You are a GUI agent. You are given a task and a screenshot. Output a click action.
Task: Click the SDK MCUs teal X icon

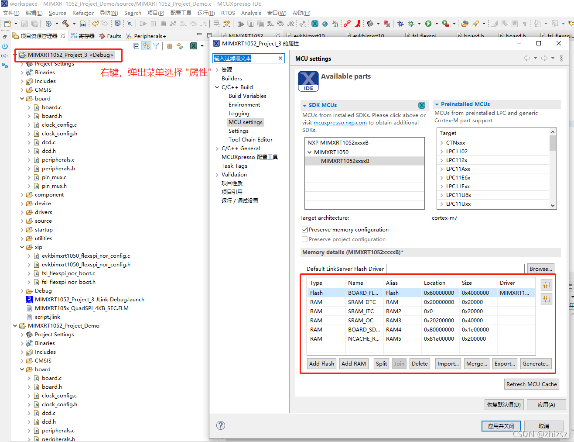(422, 105)
